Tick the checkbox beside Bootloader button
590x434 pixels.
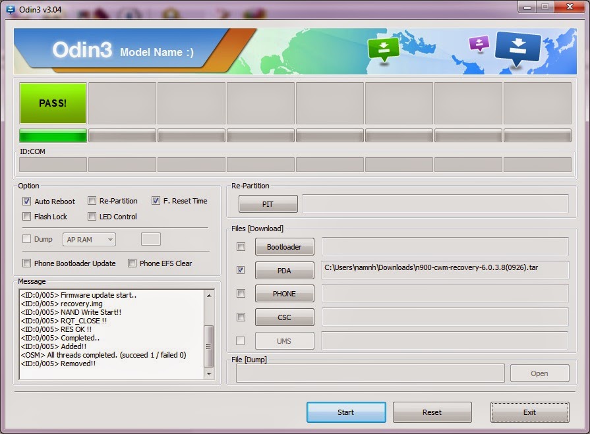tap(241, 246)
